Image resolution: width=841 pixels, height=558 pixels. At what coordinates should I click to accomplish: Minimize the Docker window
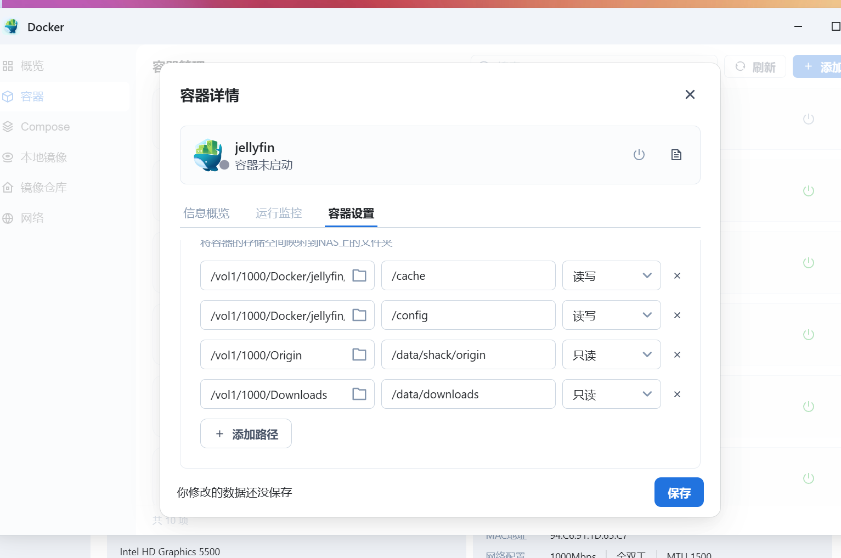pyautogui.click(x=798, y=26)
